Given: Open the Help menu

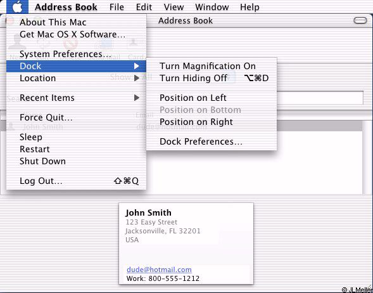Looking at the screenshot, I should tap(250, 7).
